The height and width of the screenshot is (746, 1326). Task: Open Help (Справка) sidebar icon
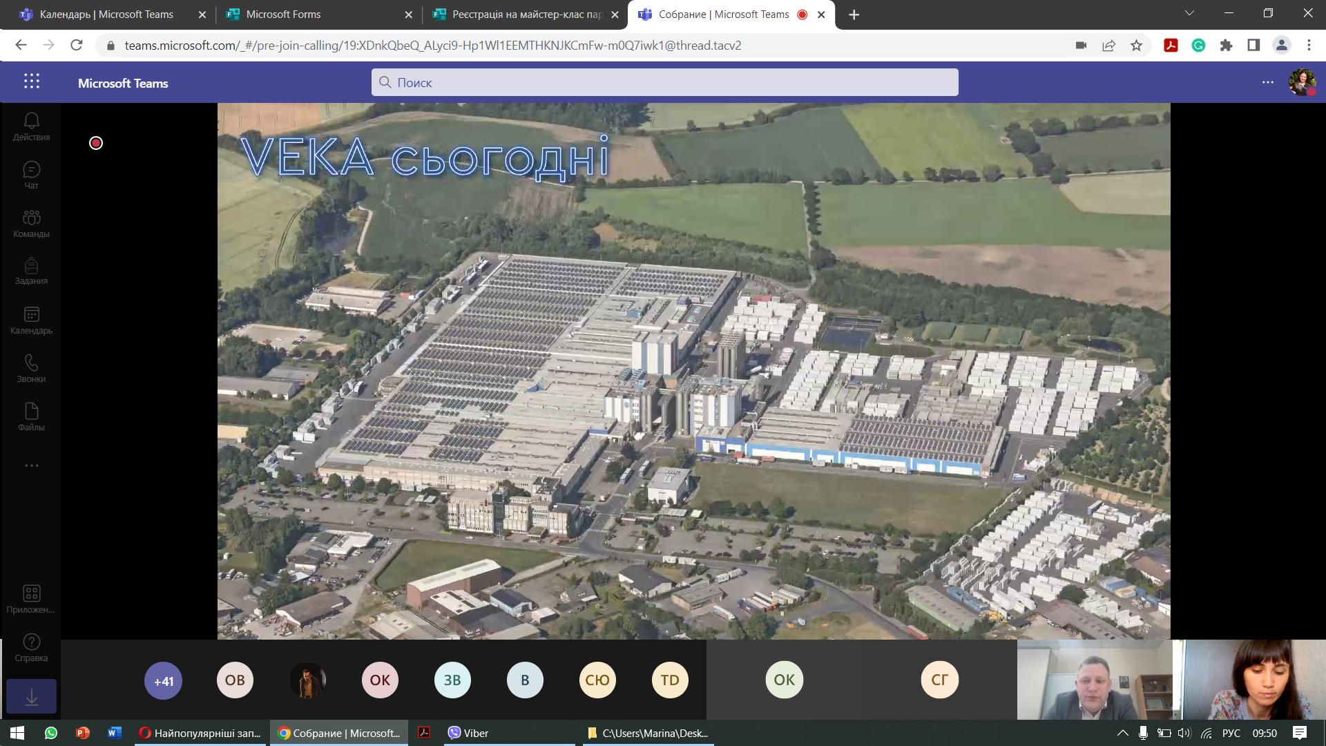coord(31,648)
